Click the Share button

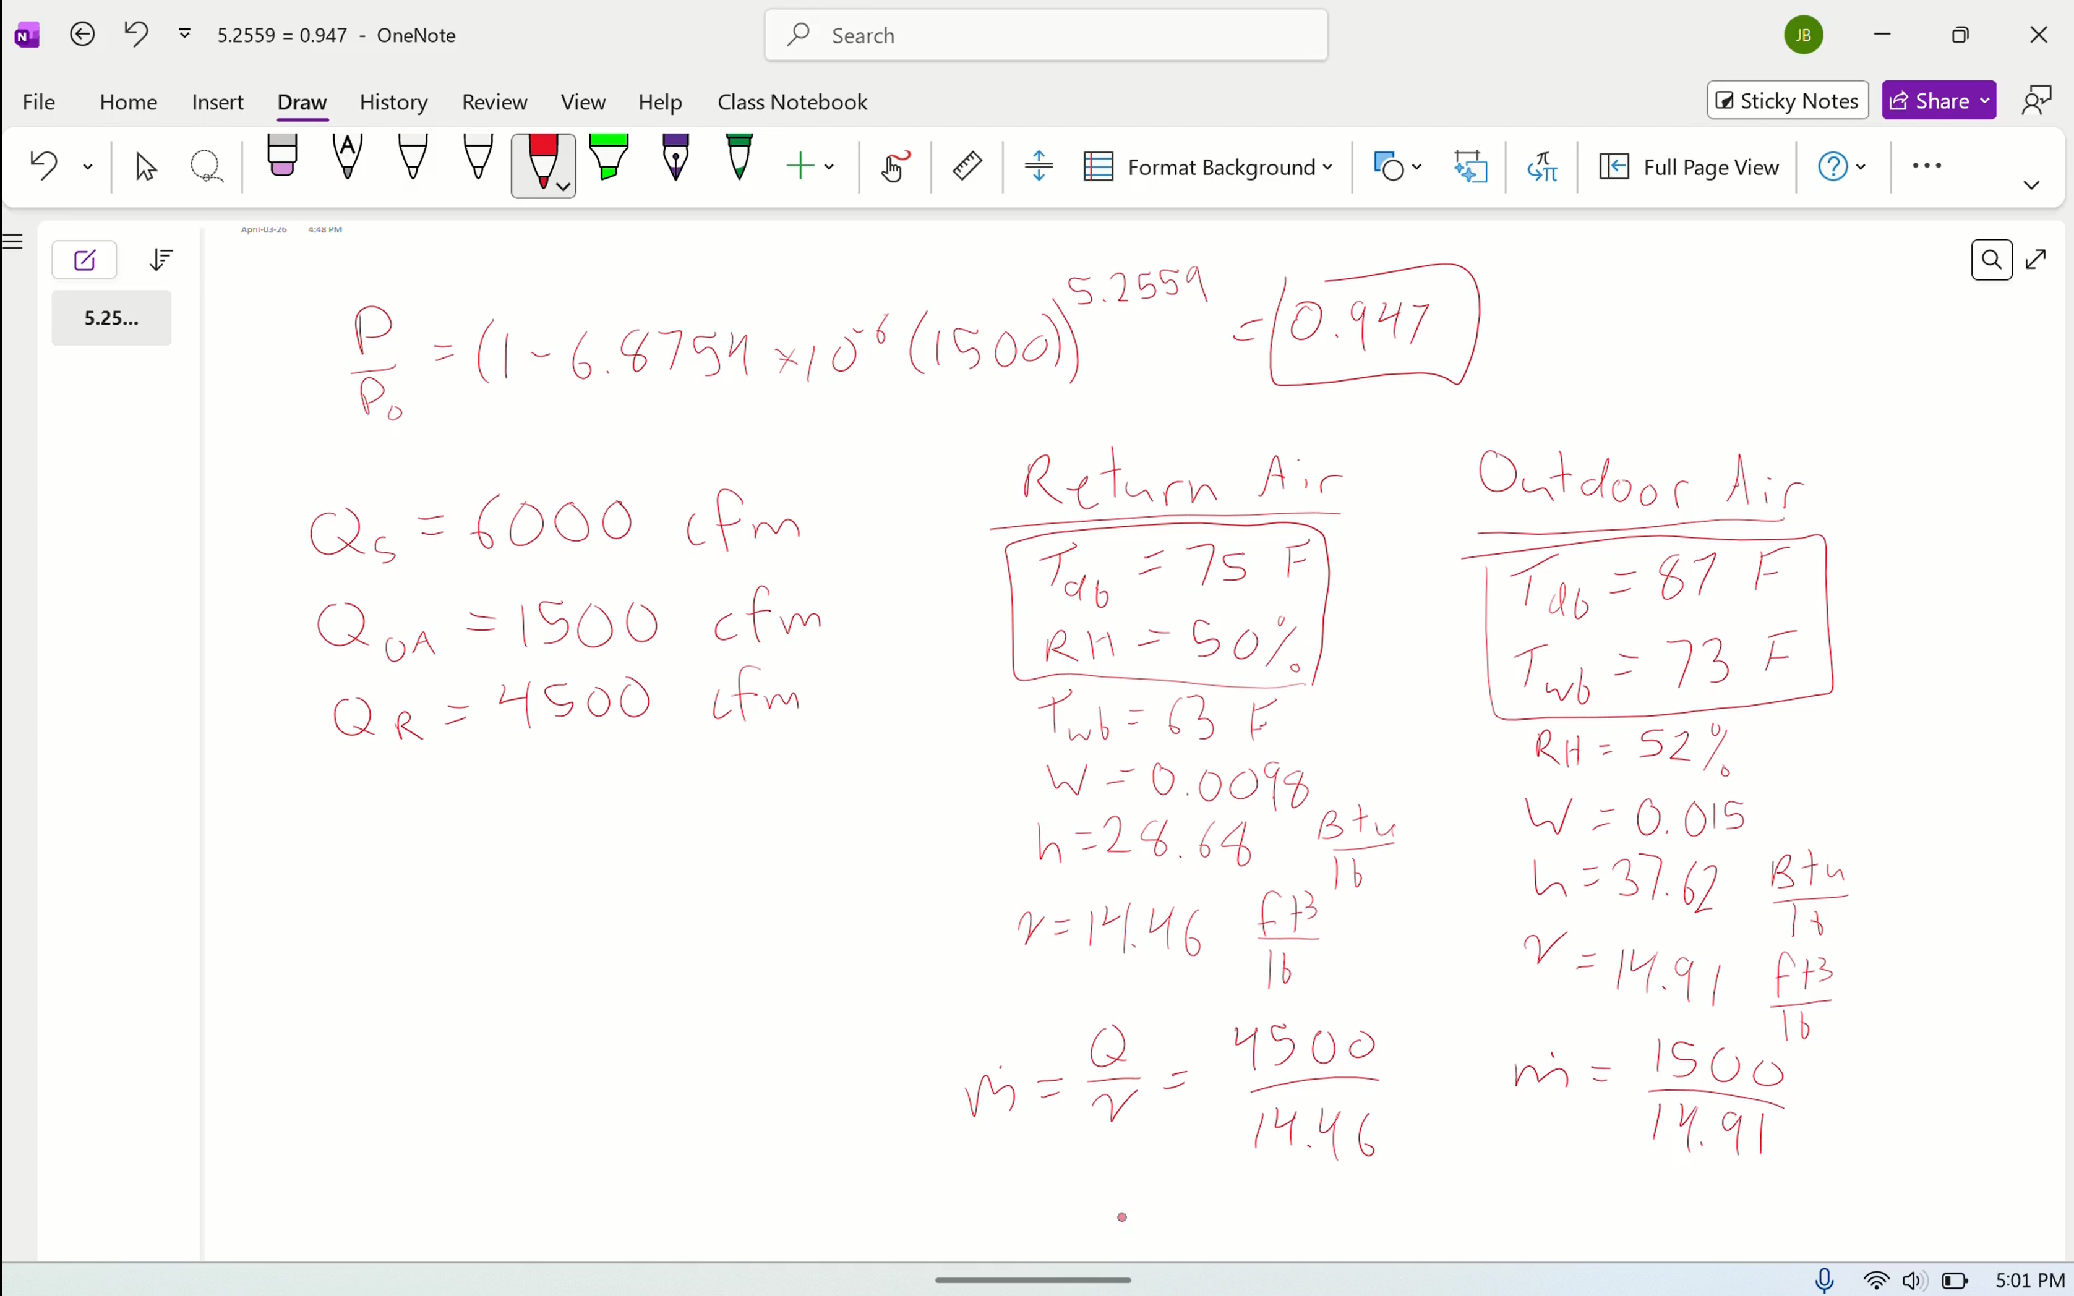click(1937, 100)
